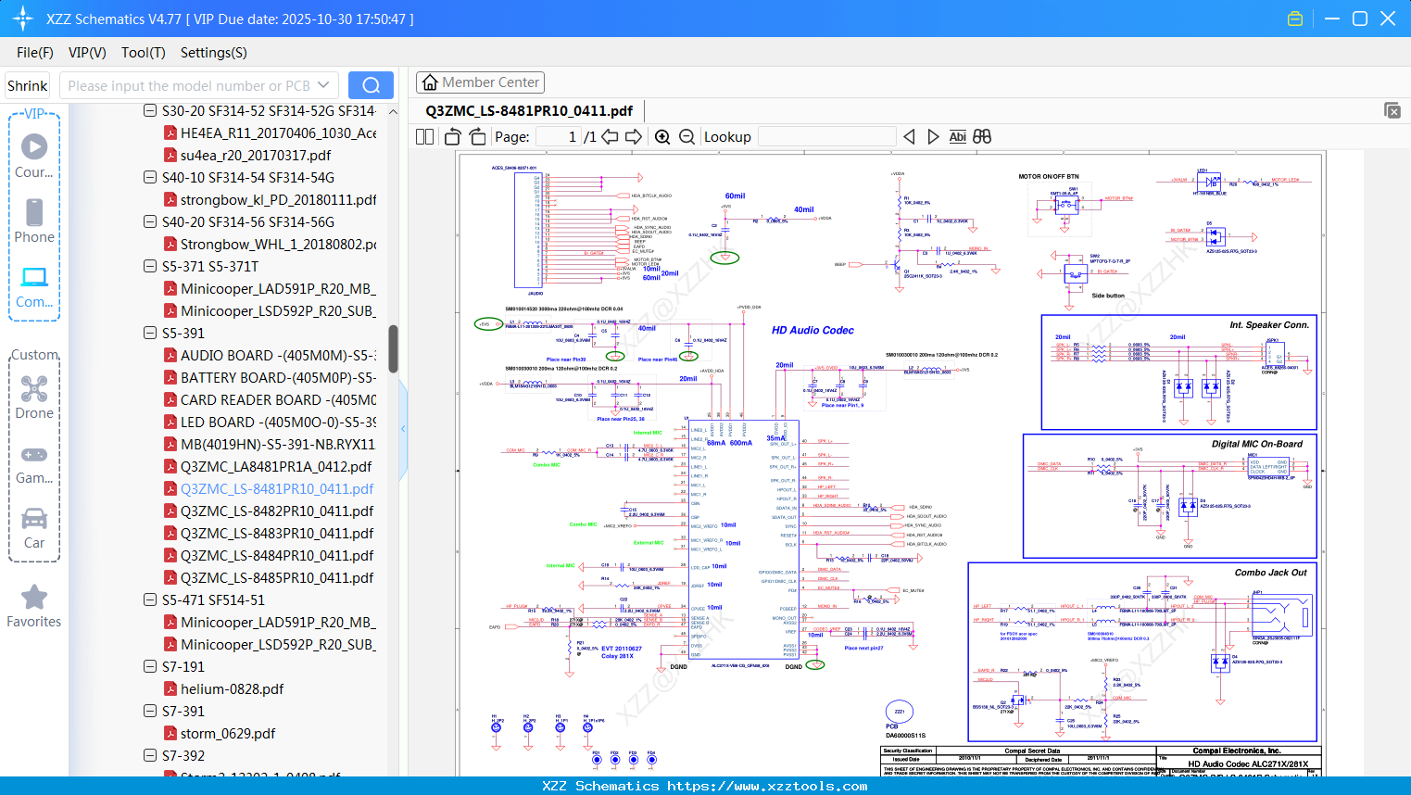Screen dimensions: 1411x795
Task: Collapse the S40-10 SF314-54 folder
Action: pos(150,177)
